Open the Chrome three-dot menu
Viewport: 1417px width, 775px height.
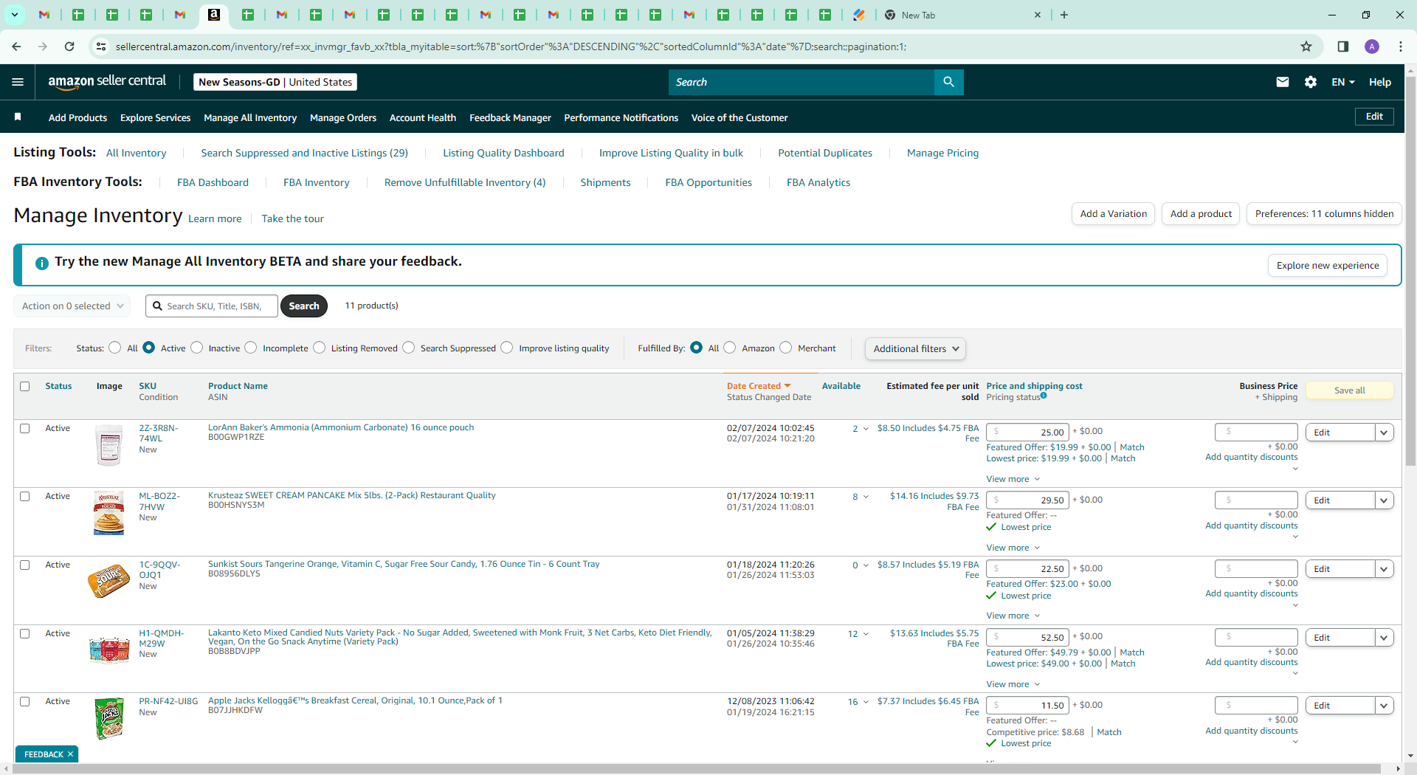pos(1401,46)
